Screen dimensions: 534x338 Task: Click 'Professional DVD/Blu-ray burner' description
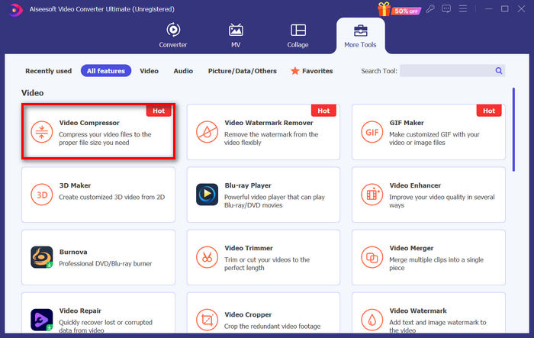pyautogui.click(x=105, y=264)
